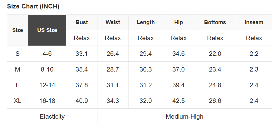Click the Size Chart (INCH) heading
This screenshot has height=128, width=276.
pyautogui.click(x=33, y=7)
